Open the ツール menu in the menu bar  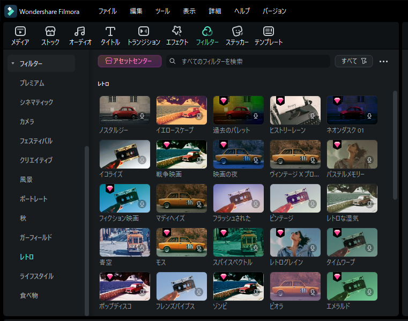point(162,11)
